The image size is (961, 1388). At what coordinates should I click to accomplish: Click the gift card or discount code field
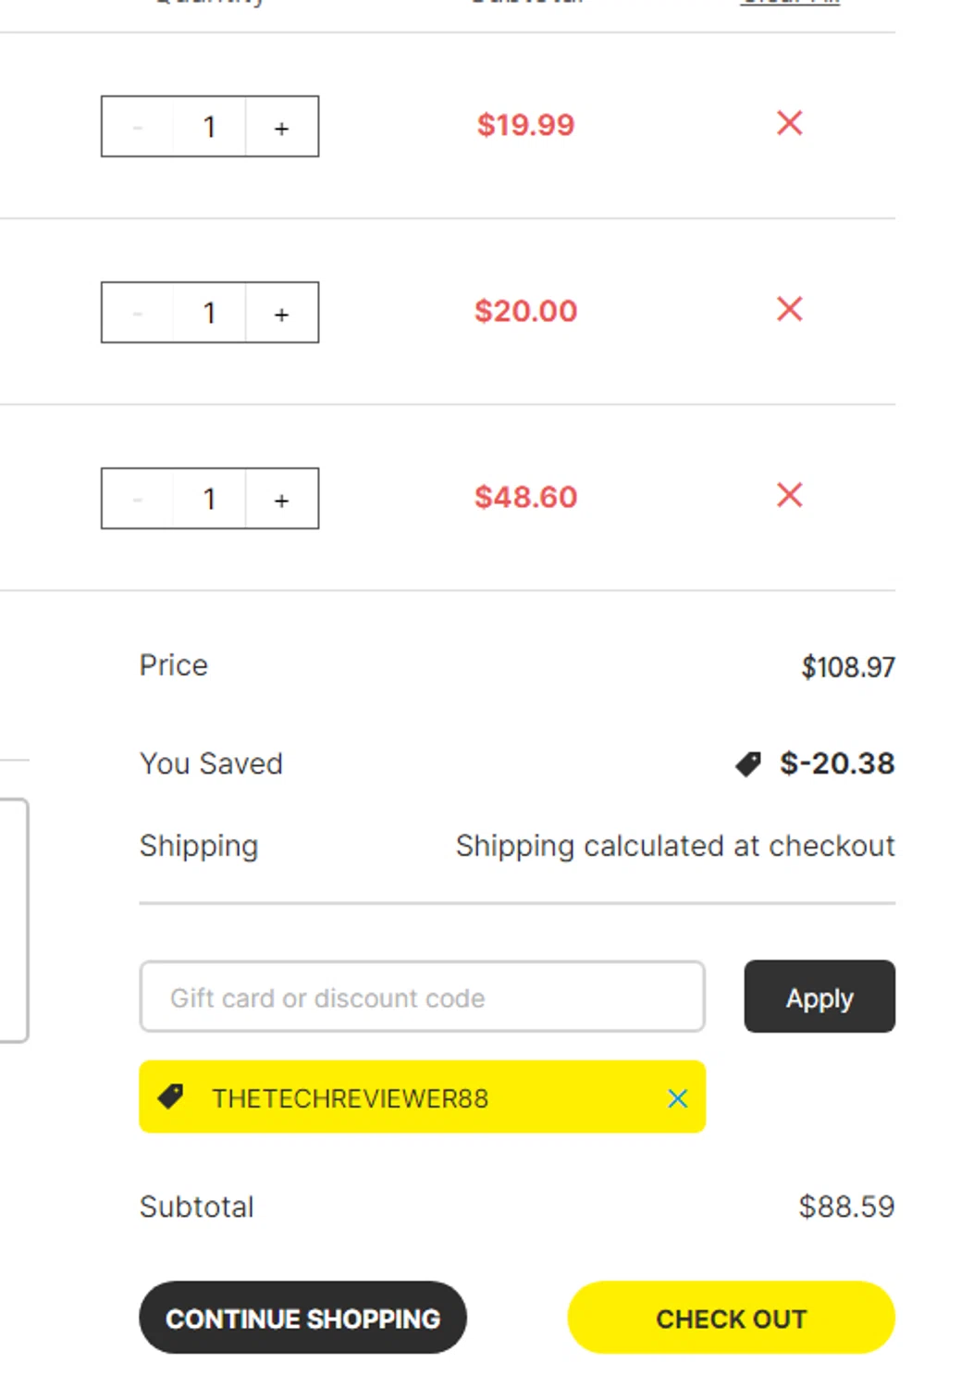pos(422,997)
